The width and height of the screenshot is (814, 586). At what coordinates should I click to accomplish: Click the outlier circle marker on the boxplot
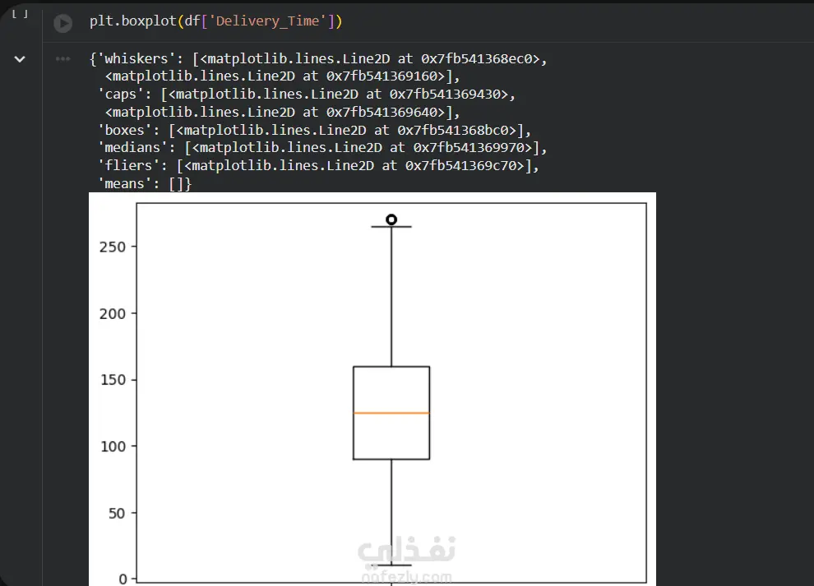(391, 219)
